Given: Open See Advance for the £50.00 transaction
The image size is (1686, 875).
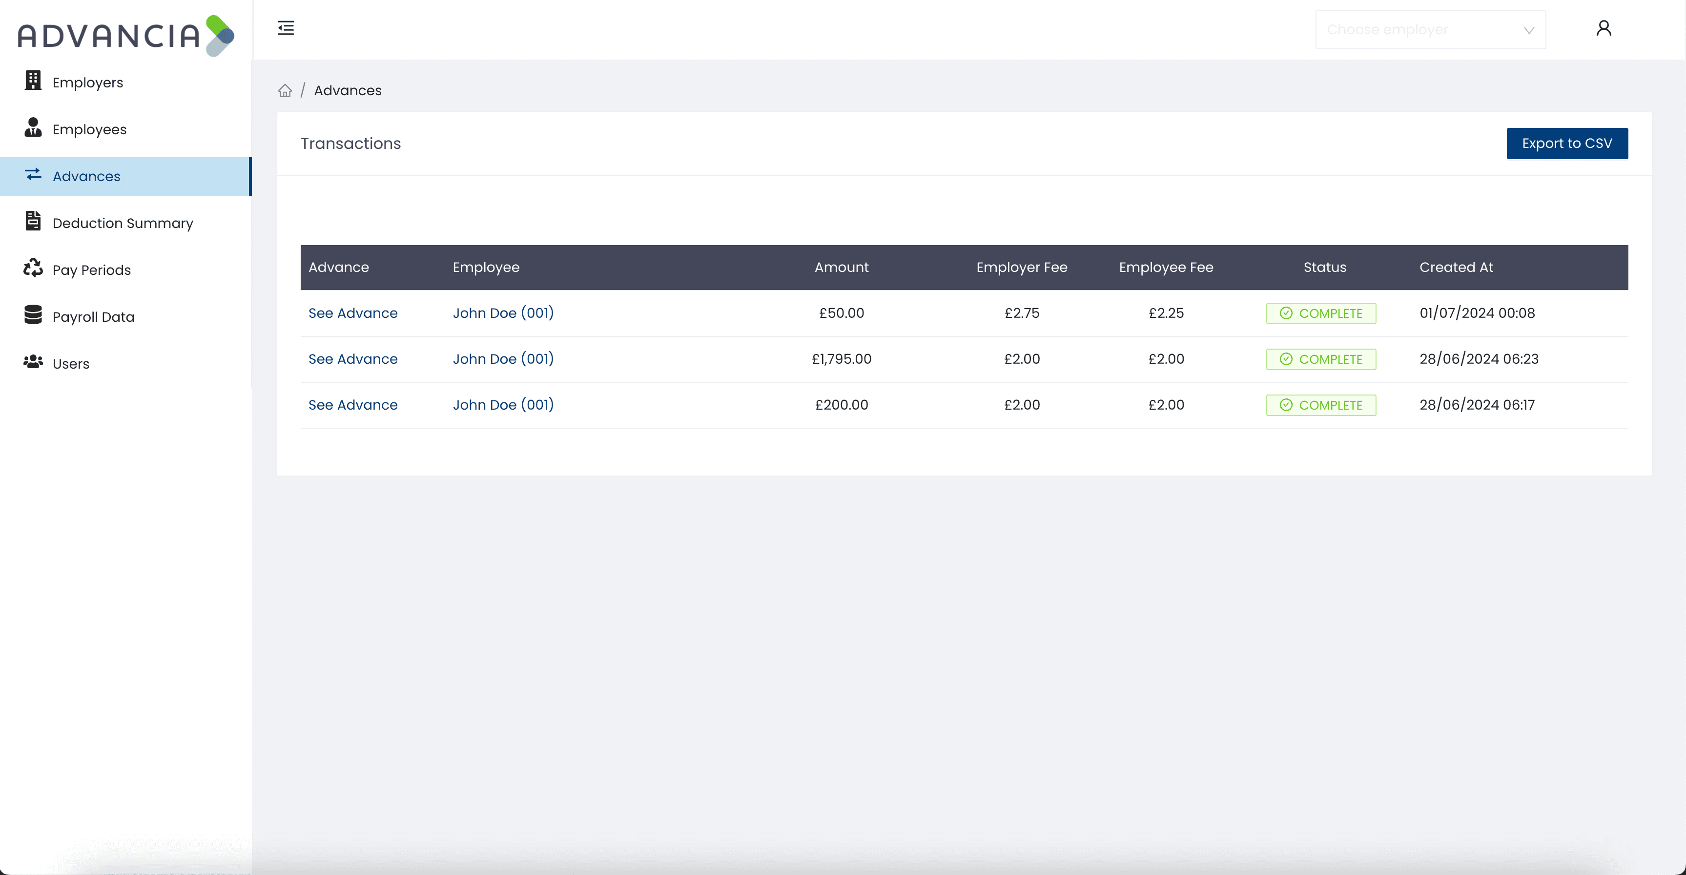Looking at the screenshot, I should pyautogui.click(x=353, y=313).
